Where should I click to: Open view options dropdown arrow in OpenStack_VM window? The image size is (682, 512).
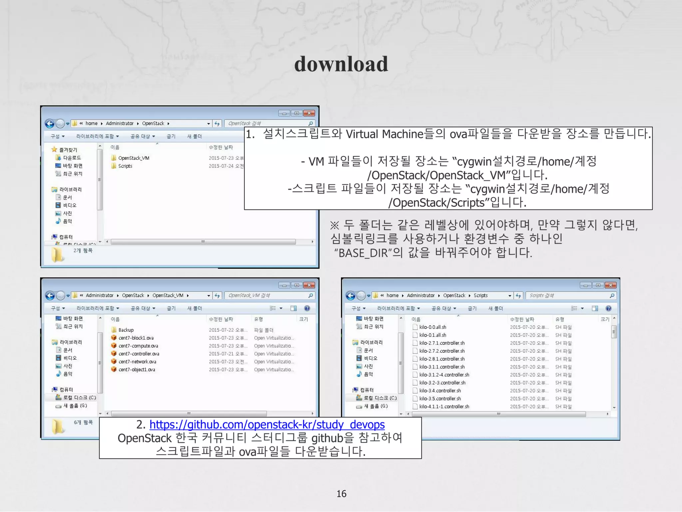point(281,308)
